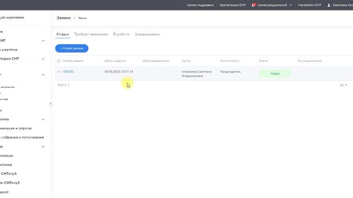Click the ВСЕГО: 1 total label

click(x=64, y=85)
